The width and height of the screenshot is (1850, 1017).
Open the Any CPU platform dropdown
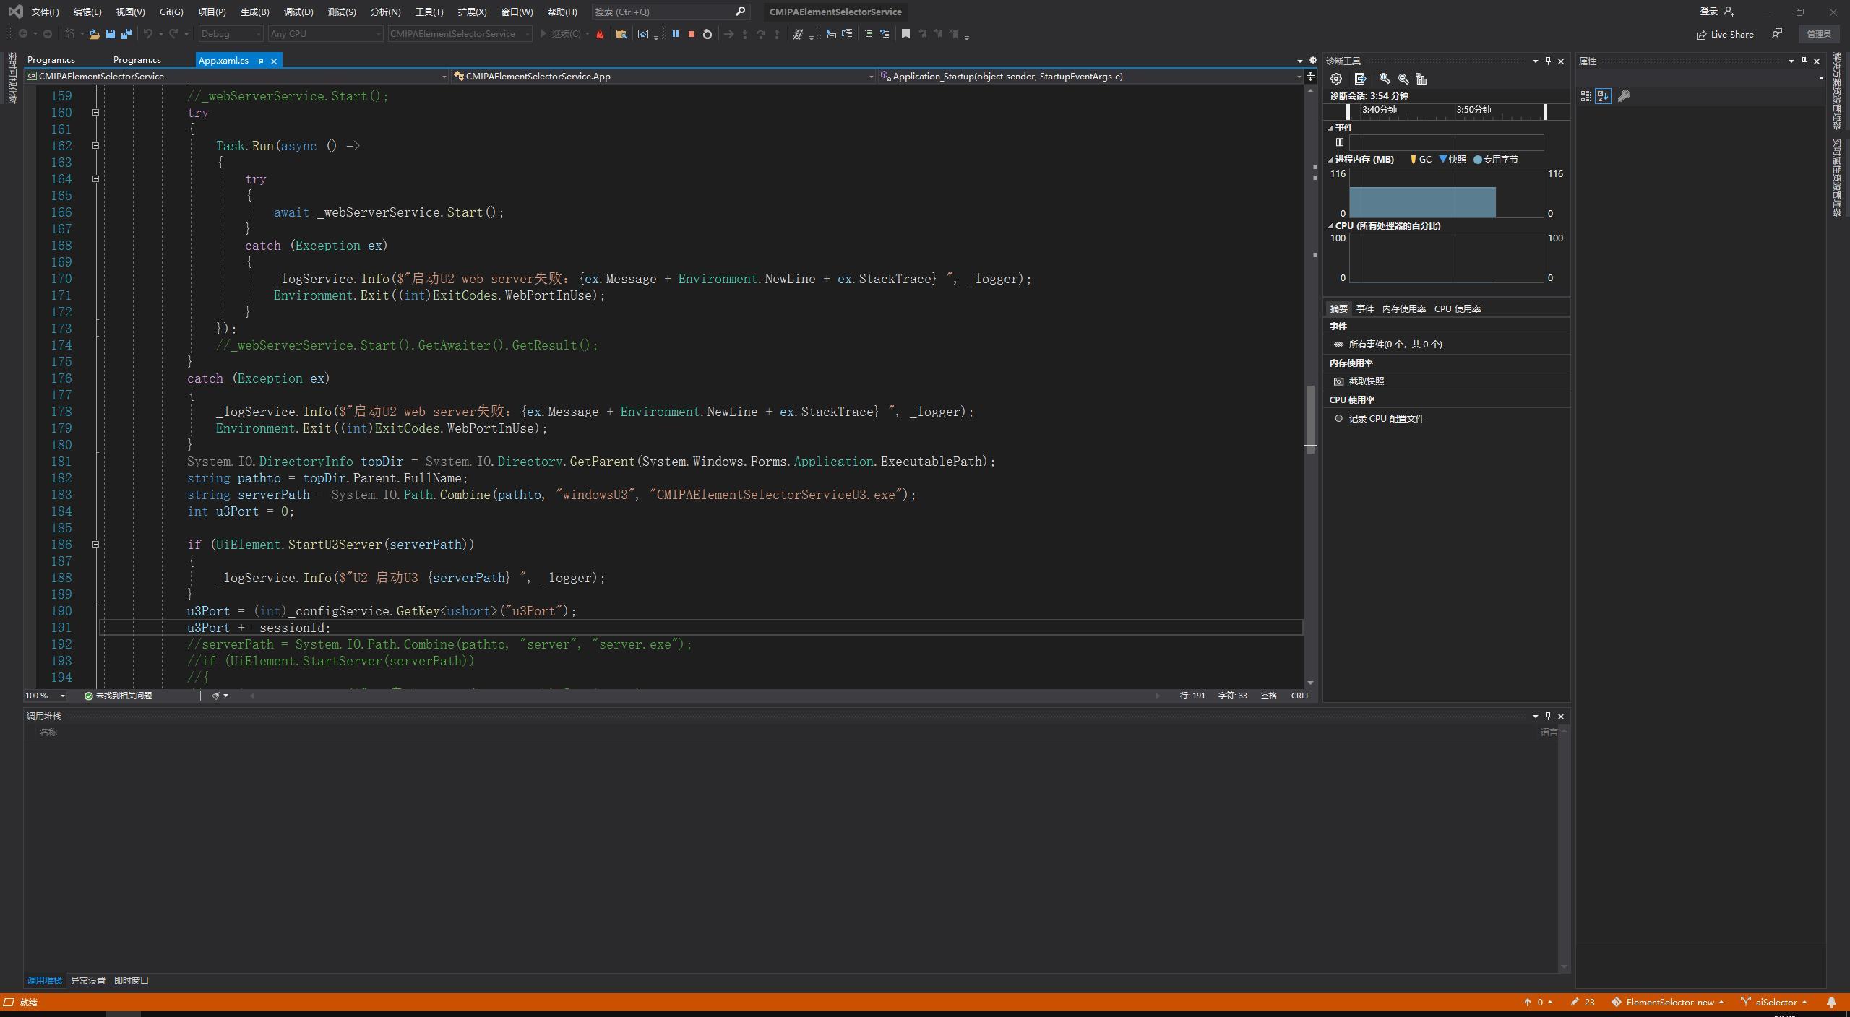coord(325,34)
